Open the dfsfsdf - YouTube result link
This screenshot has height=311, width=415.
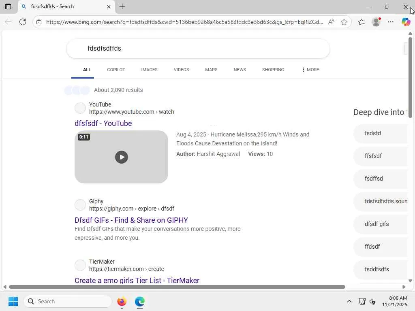(103, 124)
